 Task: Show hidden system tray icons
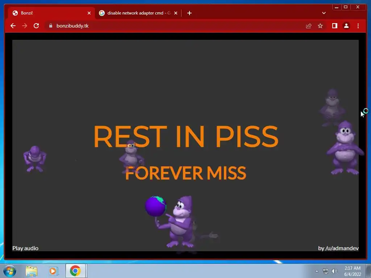(317, 271)
